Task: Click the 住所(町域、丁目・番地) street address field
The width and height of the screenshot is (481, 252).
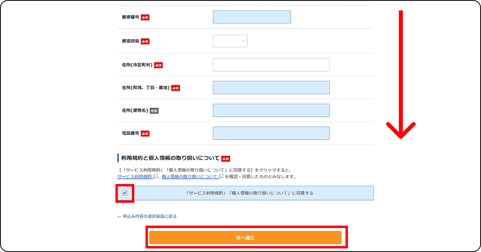Action: (271, 88)
